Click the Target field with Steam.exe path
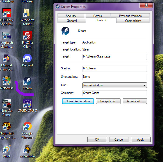Image resolution: width=163 pixels, height=162 pixels. tap(115, 57)
